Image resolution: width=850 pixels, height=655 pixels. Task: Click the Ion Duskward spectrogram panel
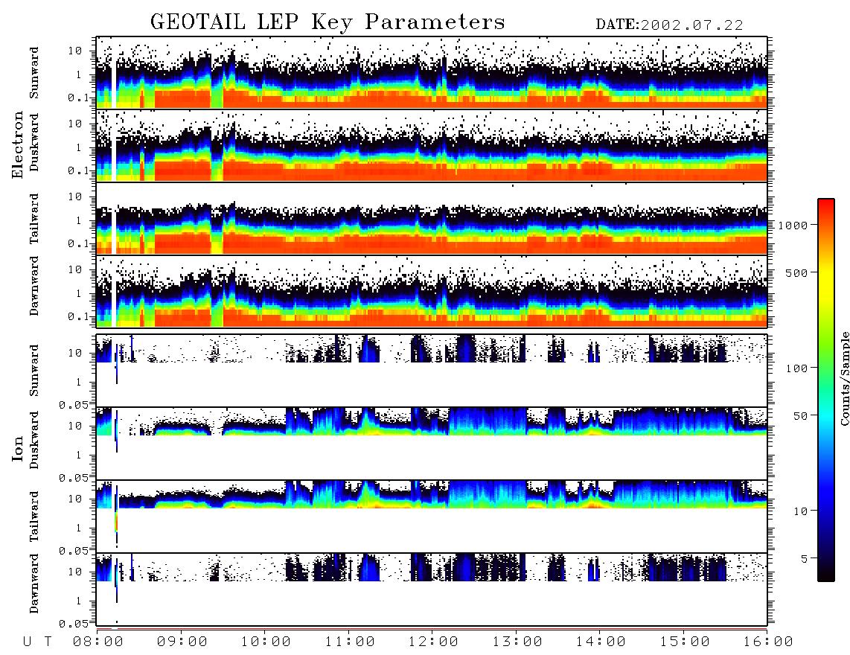432,443
